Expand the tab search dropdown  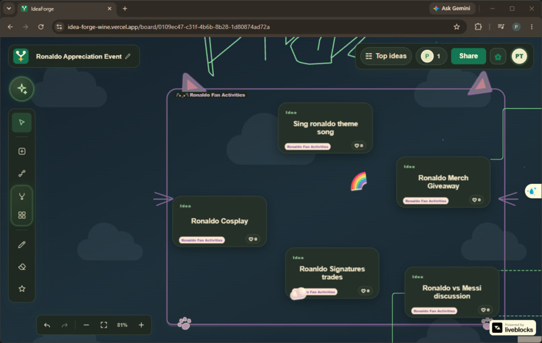click(9, 9)
